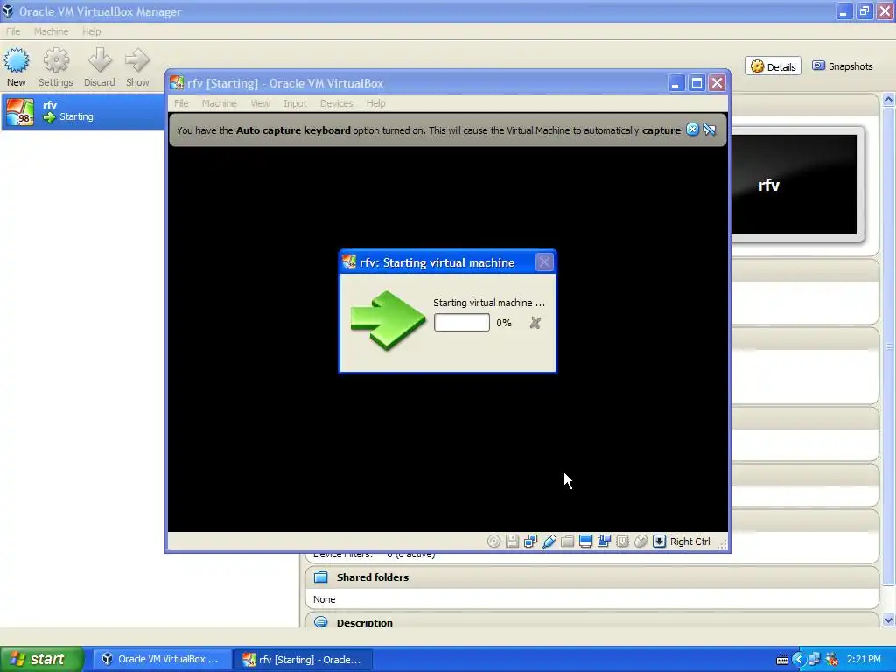896x672 pixels.
Task: Click the network connection tray icon
Action: tap(814, 660)
